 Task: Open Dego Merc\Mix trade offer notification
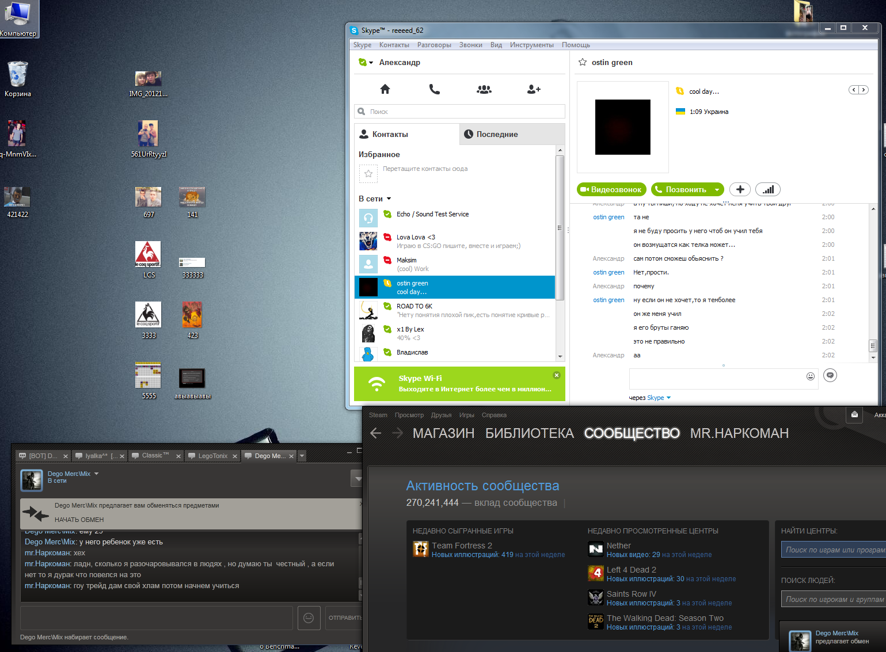click(832, 637)
